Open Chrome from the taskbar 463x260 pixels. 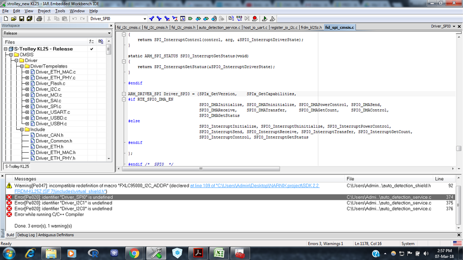[x=134, y=253]
